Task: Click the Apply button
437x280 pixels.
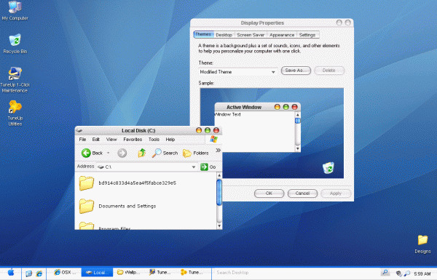Action: [336, 193]
